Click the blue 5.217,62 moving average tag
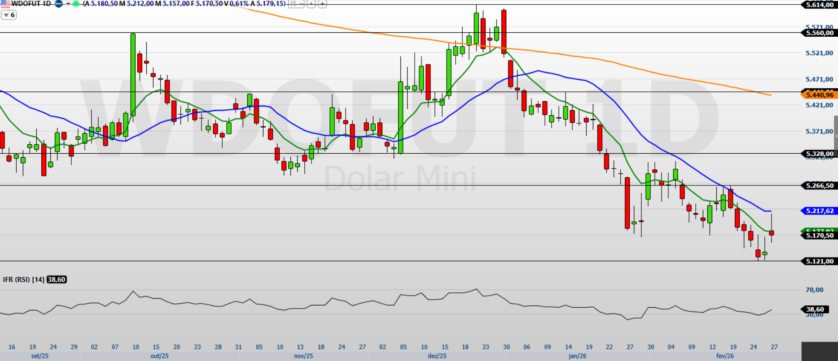Image resolution: width=838 pixels, height=361 pixels. coord(819,211)
